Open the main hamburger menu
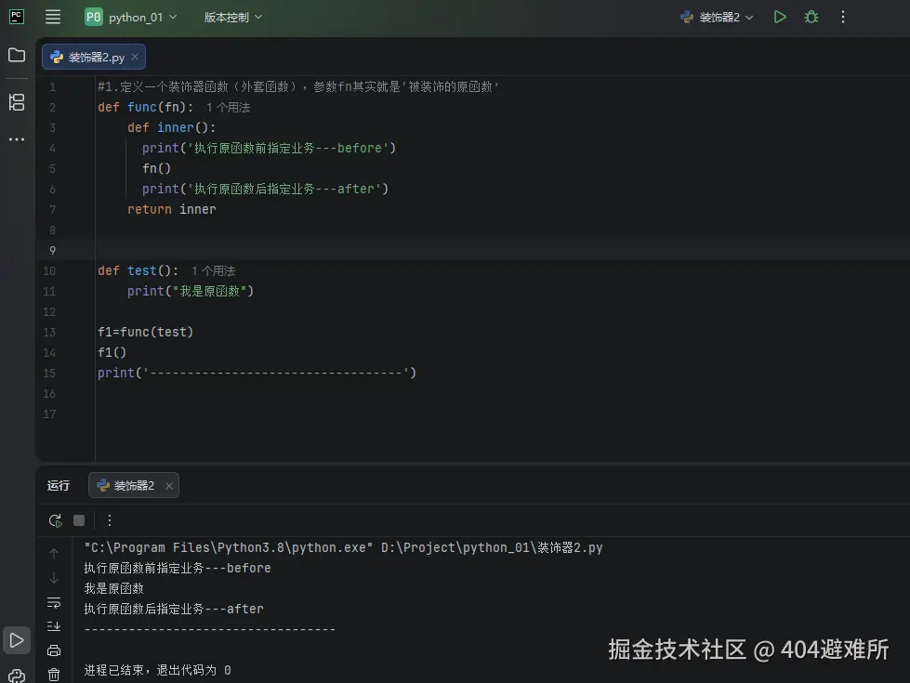 53,17
